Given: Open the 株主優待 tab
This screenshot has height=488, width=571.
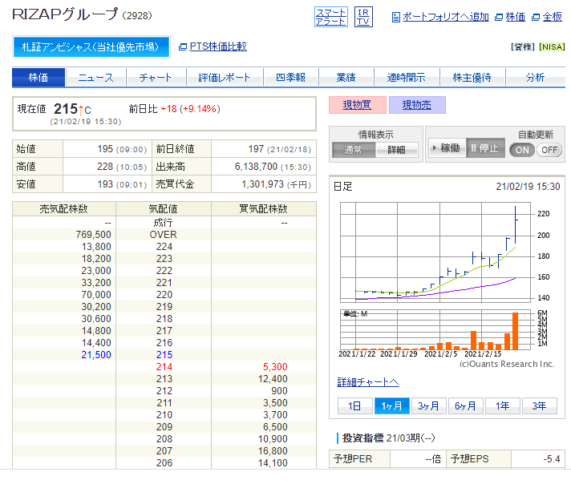Looking at the screenshot, I should [472, 78].
